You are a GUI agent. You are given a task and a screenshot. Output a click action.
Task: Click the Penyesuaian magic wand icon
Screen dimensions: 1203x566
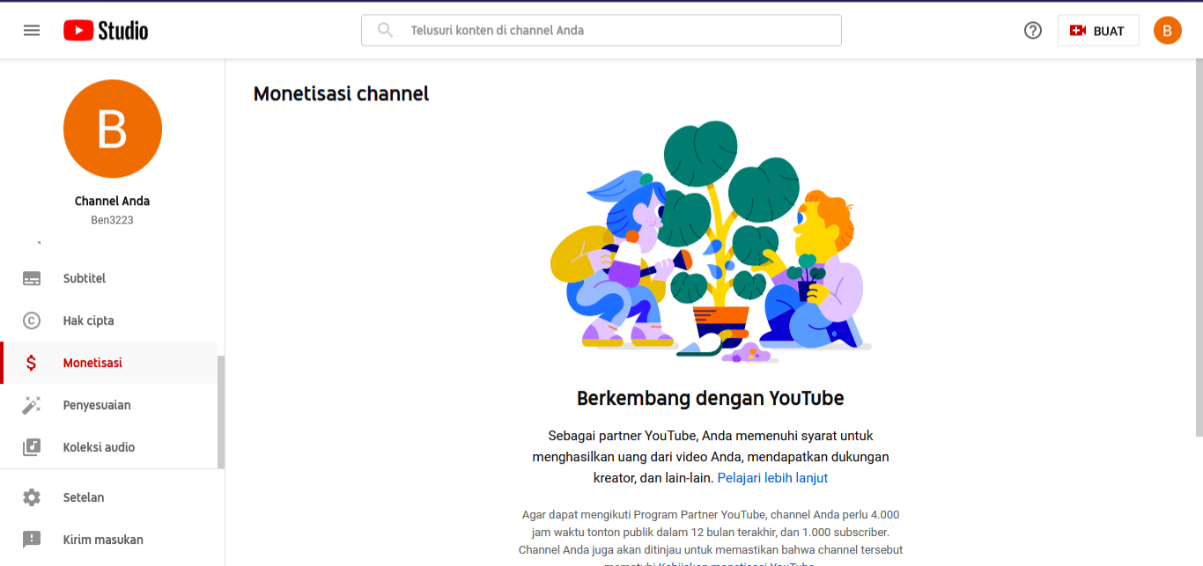coord(32,405)
